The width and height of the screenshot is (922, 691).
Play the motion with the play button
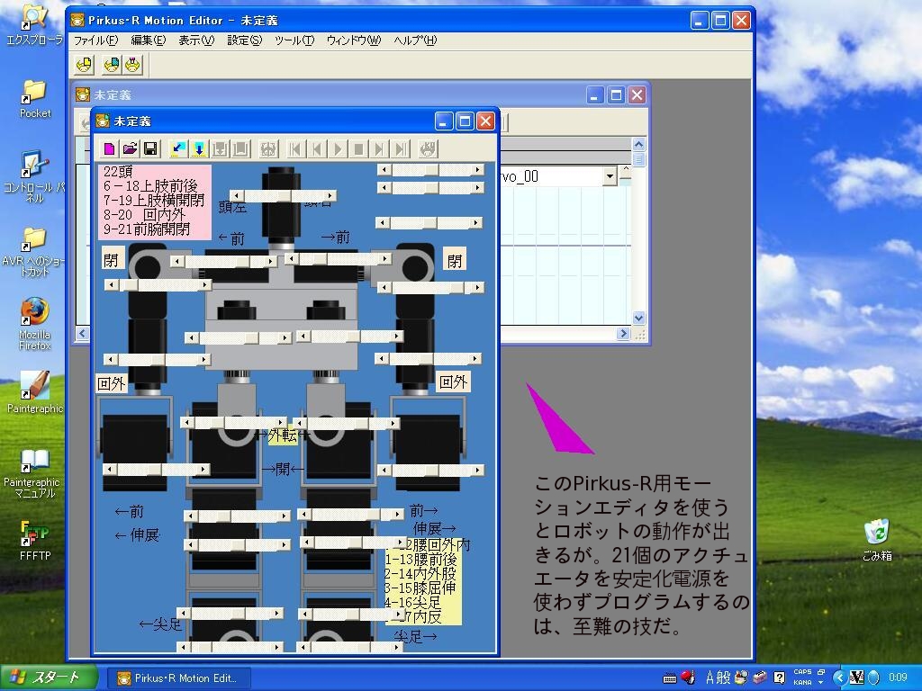point(338,148)
